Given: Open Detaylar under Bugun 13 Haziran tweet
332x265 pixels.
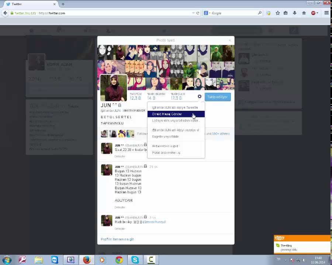Looking at the screenshot, I should click(120, 207).
